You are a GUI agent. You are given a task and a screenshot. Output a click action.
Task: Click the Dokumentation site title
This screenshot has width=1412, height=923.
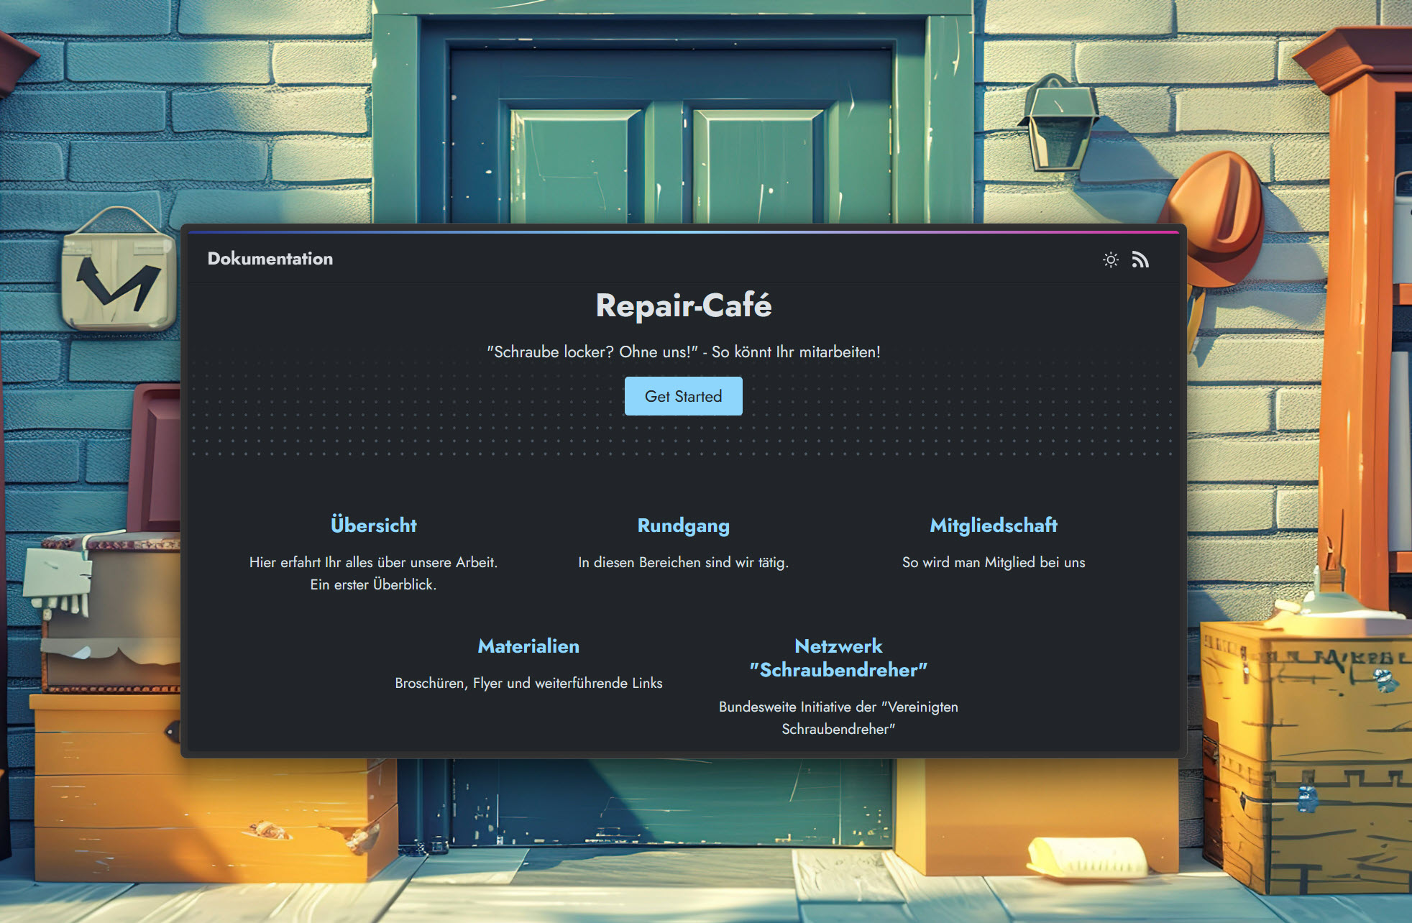click(270, 259)
